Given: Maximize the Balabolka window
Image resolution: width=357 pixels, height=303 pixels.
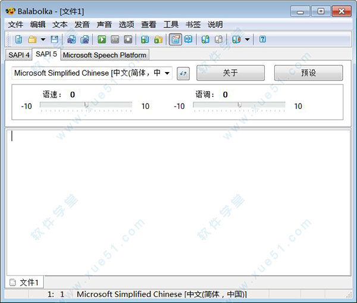Looking at the screenshot, I should point(321,11).
